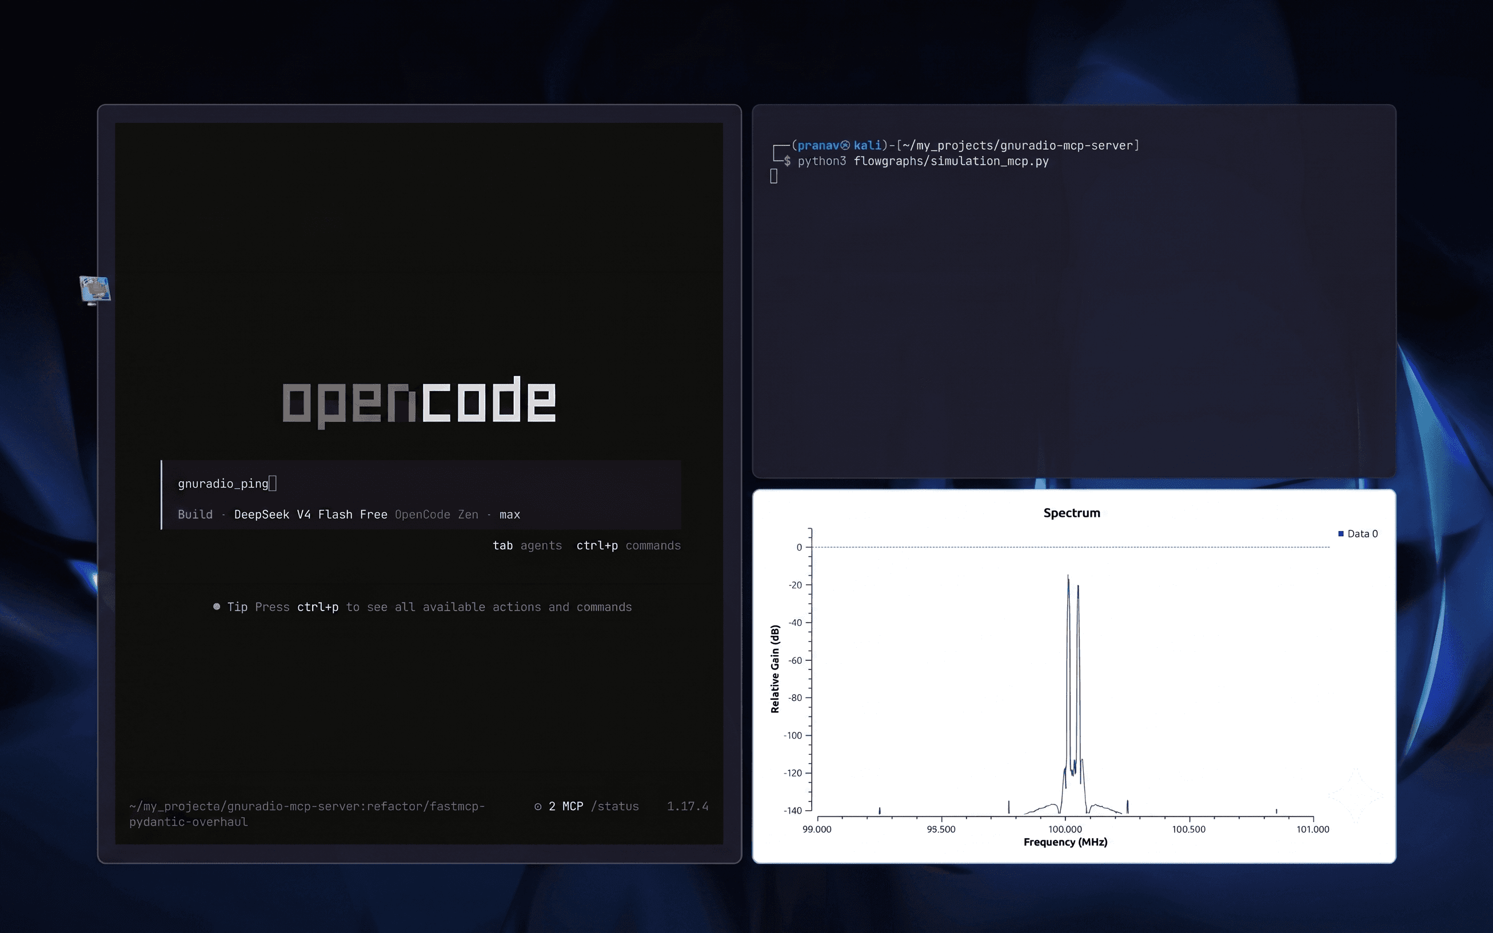Click the blue Data 0 legend marker

tap(1340, 534)
